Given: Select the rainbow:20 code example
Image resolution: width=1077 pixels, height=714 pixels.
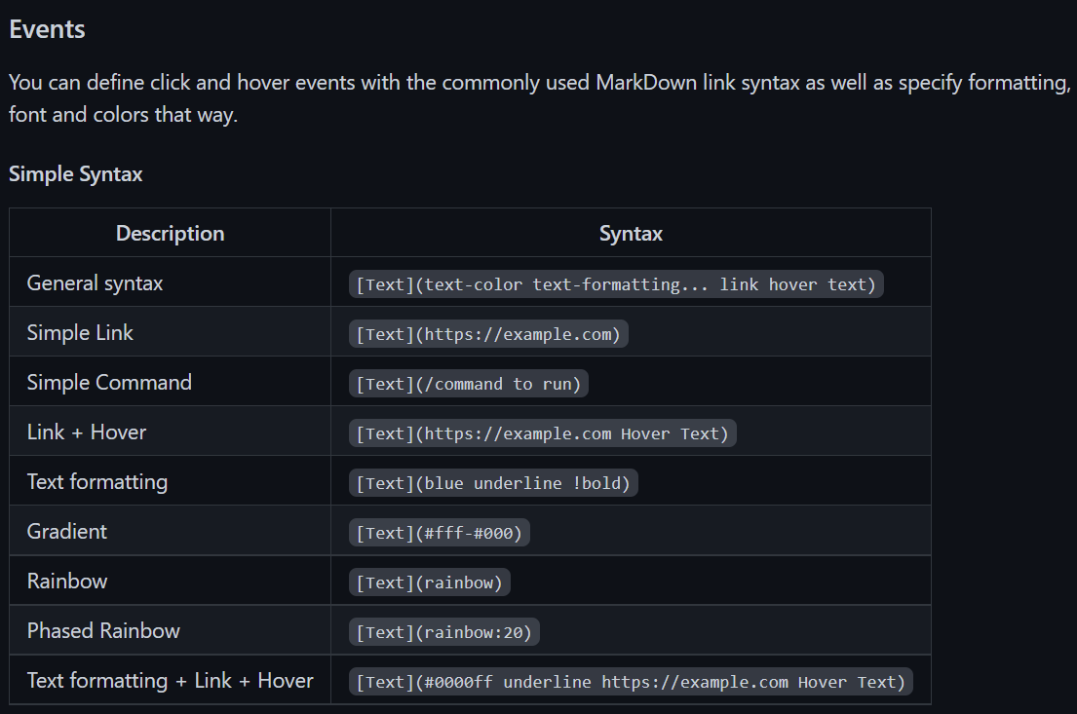Looking at the screenshot, I should (x=444, y=632).
